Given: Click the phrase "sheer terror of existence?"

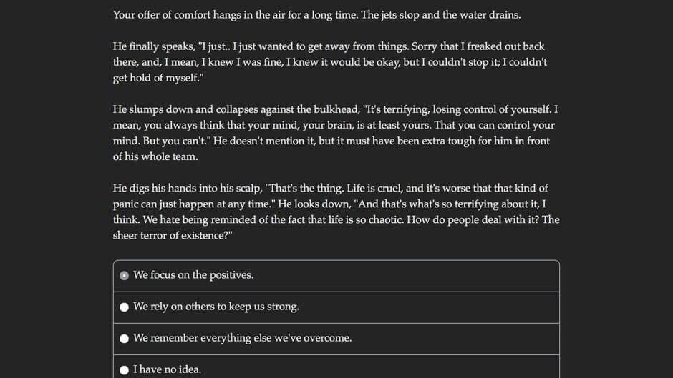Looking at the screenshot, I should coord(173,235).
